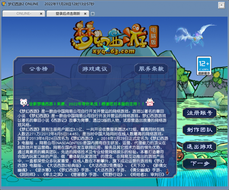The height and width of the screenshot is (190, 229).
Task: Click 退出游戏 to exit the game
Action: pos(200,147)
